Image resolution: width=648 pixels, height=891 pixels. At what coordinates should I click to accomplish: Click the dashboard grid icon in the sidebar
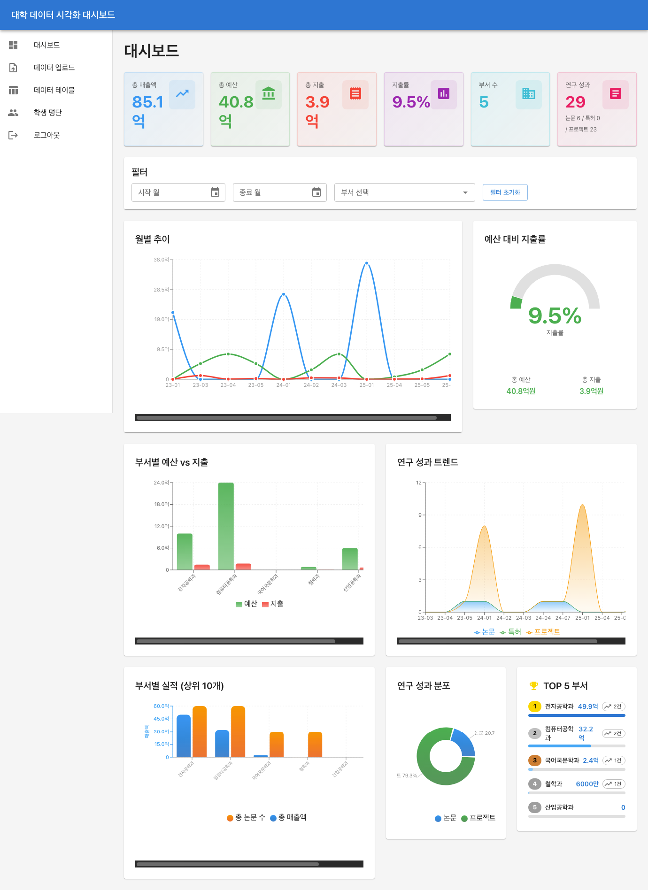(x=13, y=45)
